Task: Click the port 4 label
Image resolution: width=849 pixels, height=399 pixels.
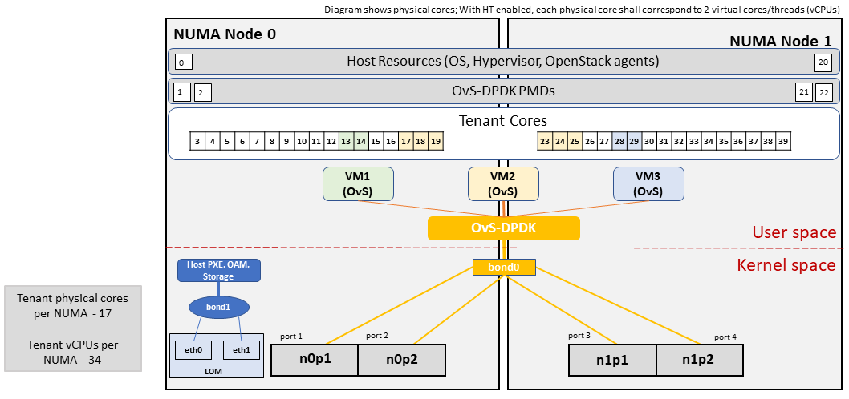Action: [725, 337]
